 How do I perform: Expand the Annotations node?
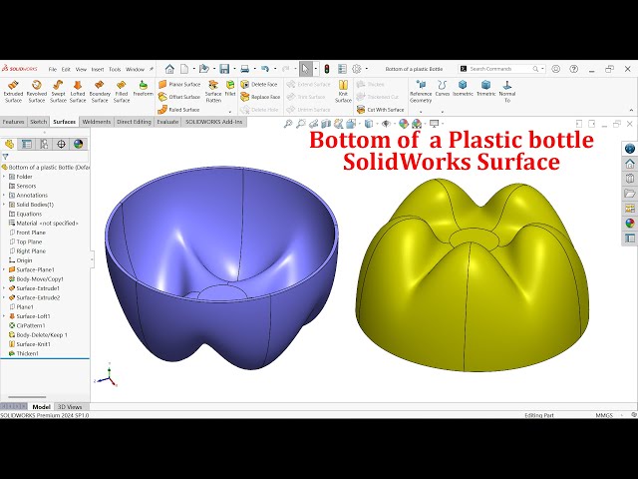pos(4,196)
